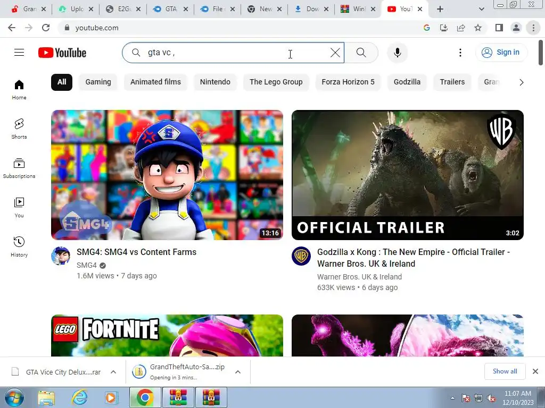Open Subscriptions in the sidebar
545x408 pixels.
click(19, 168)
